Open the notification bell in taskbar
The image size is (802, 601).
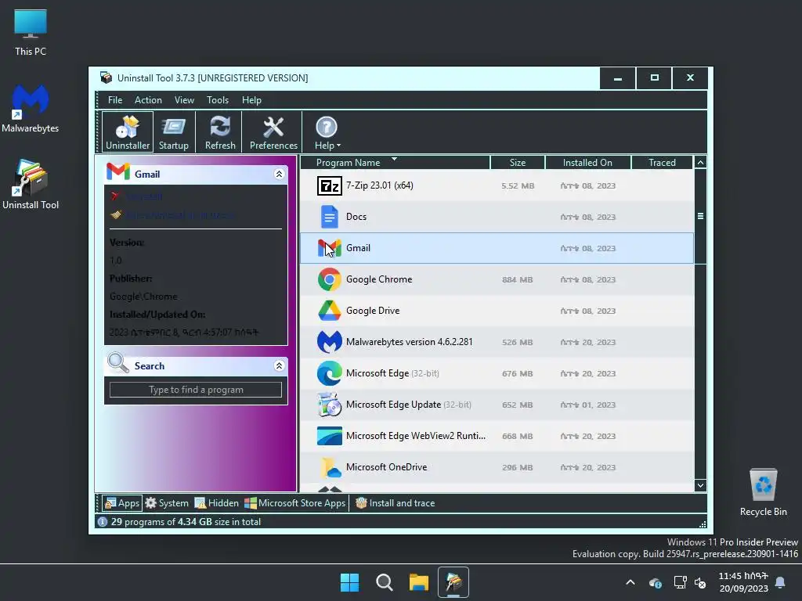coord(780,582)
